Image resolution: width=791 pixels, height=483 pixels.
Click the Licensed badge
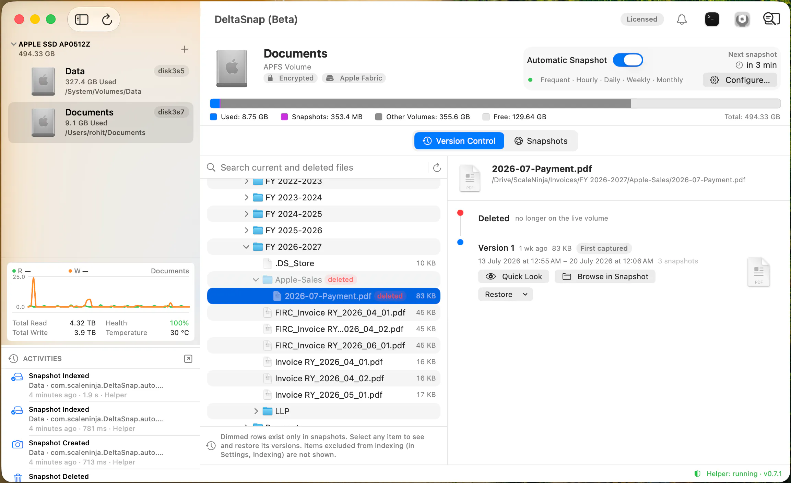pyautogui.click(x=642, y=19)
